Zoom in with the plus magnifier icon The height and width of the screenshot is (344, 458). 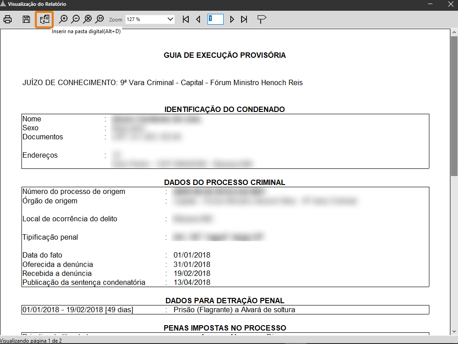(63, 19)
